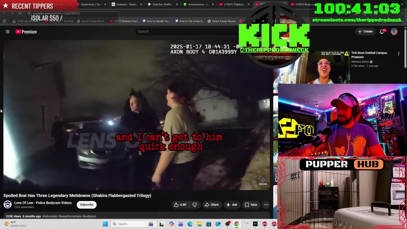Click the #wisconsin hashtag
This screenshot has height=229, width=407.
50,216
